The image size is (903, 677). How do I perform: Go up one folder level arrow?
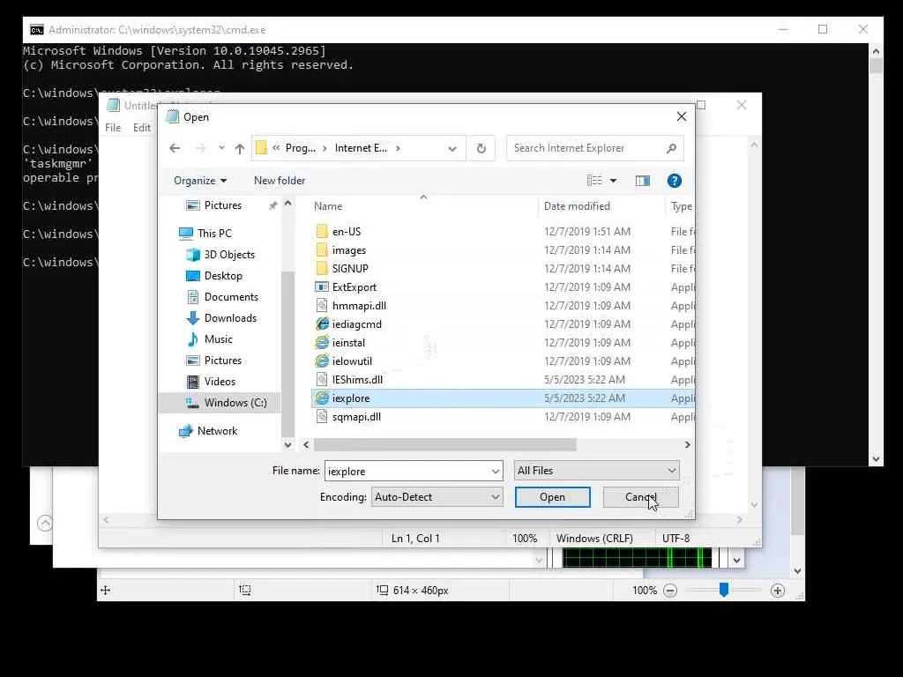click(240, 148)
